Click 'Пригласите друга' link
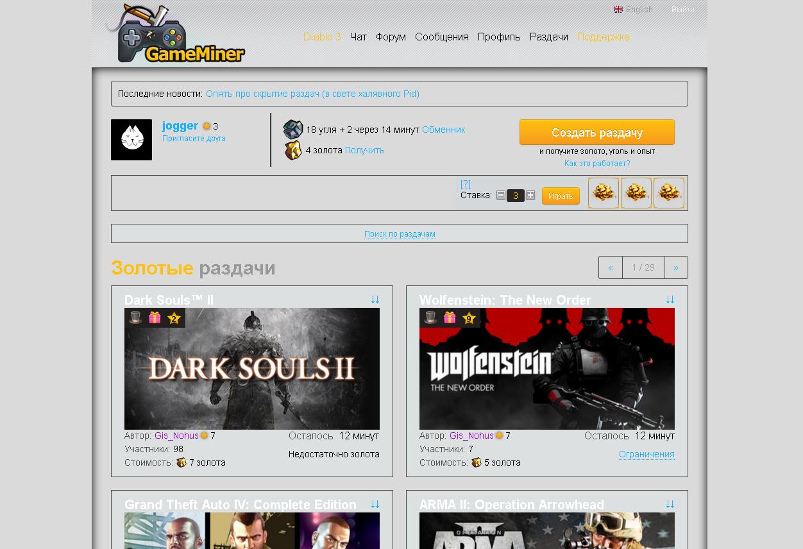The height and width of the screenshot is (549, 803). click(x=194, y=139)
